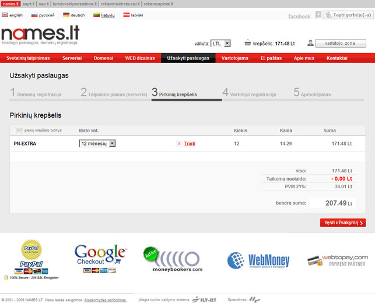This screenshot has width=375, height=307.
Task: Go to step 4 Vartotojo registracija
Action: (258, 93)
